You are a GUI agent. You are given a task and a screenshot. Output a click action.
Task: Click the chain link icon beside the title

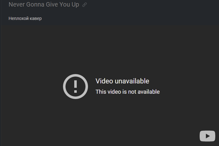click(x=85, y=5)
